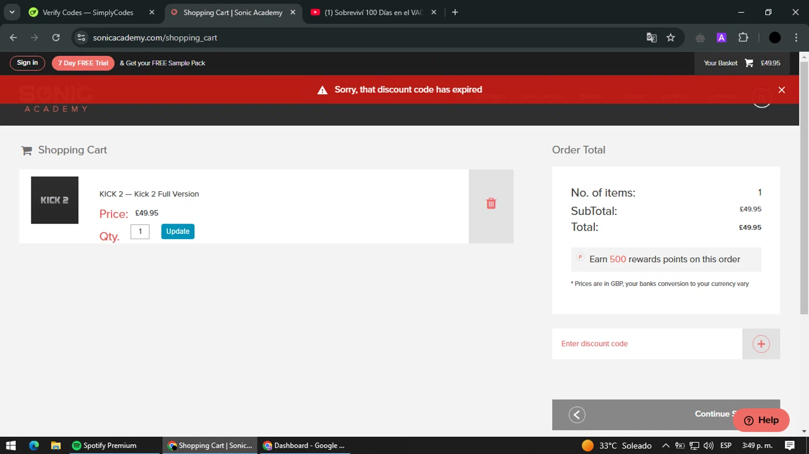The width and height of the screenshot is (809, 454).
Task: Reload the shopping cart page
Action: 56,38
